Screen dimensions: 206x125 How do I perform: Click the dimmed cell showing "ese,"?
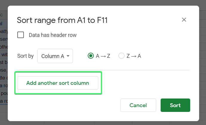coord(4,70)
